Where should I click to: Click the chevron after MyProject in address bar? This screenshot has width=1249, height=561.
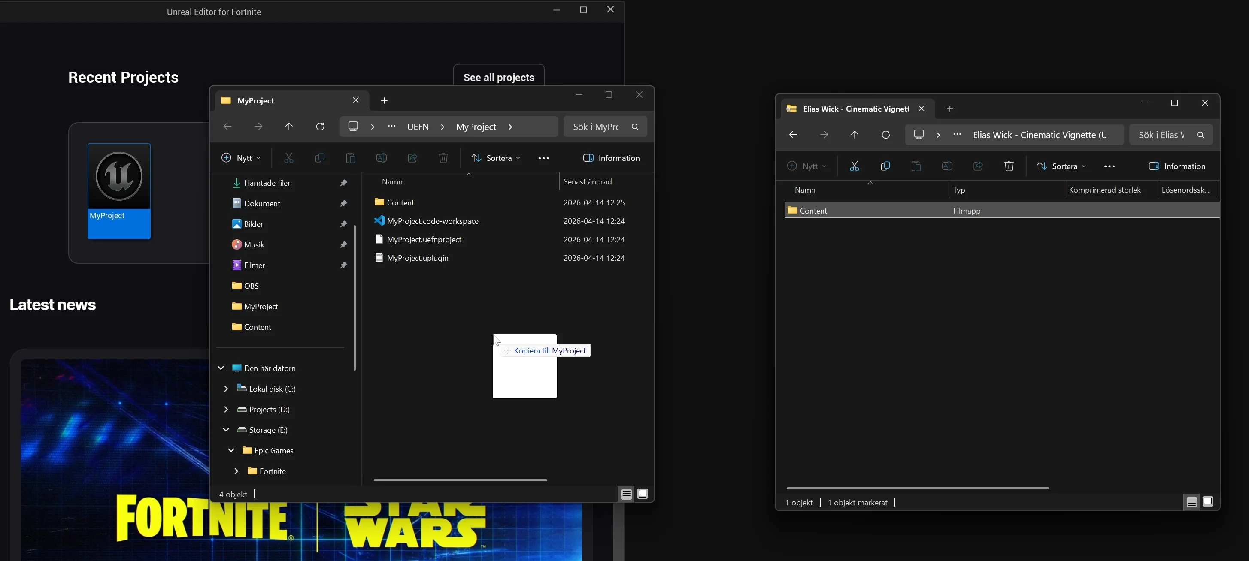pyautogui.click(x=510, y=127)
